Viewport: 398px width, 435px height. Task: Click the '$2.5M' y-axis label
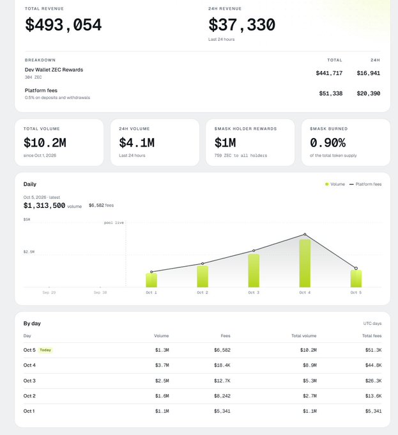(29, 252)
